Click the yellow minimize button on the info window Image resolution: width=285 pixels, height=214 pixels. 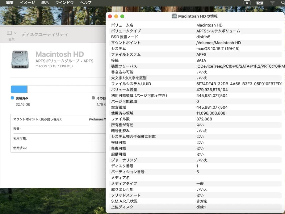[x=116, y=16]
